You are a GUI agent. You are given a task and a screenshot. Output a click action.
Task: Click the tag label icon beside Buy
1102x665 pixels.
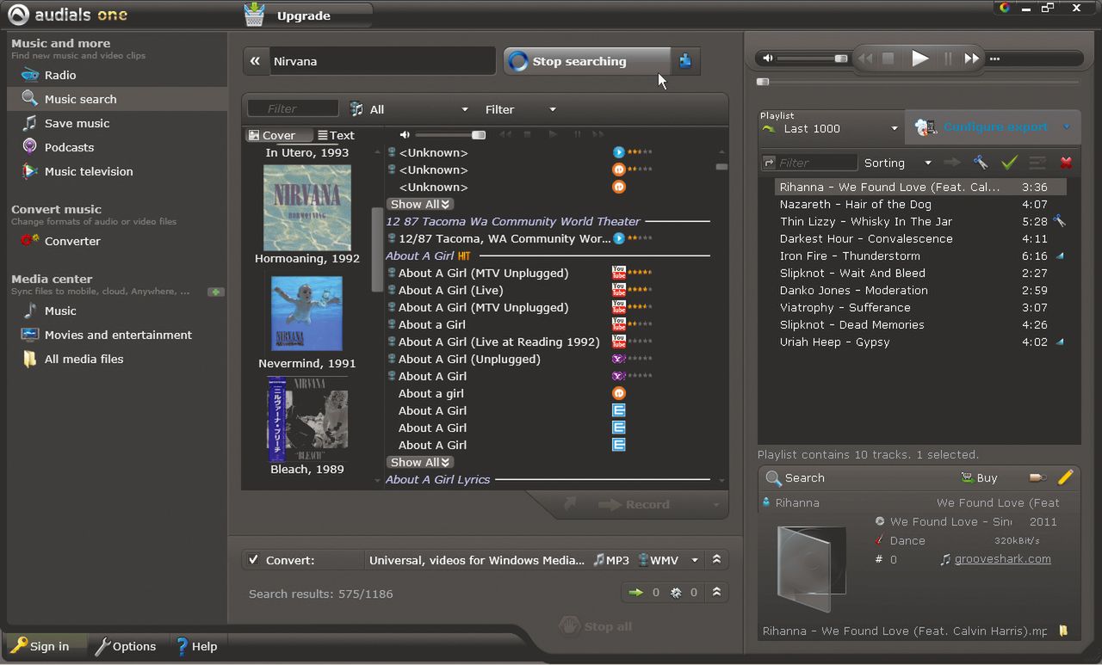[x=1037, y=477]
